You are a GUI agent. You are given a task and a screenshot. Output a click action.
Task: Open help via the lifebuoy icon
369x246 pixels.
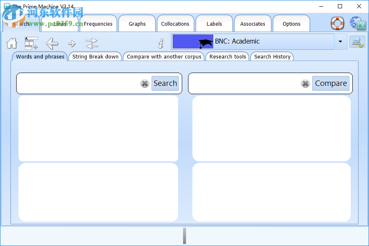337,23
